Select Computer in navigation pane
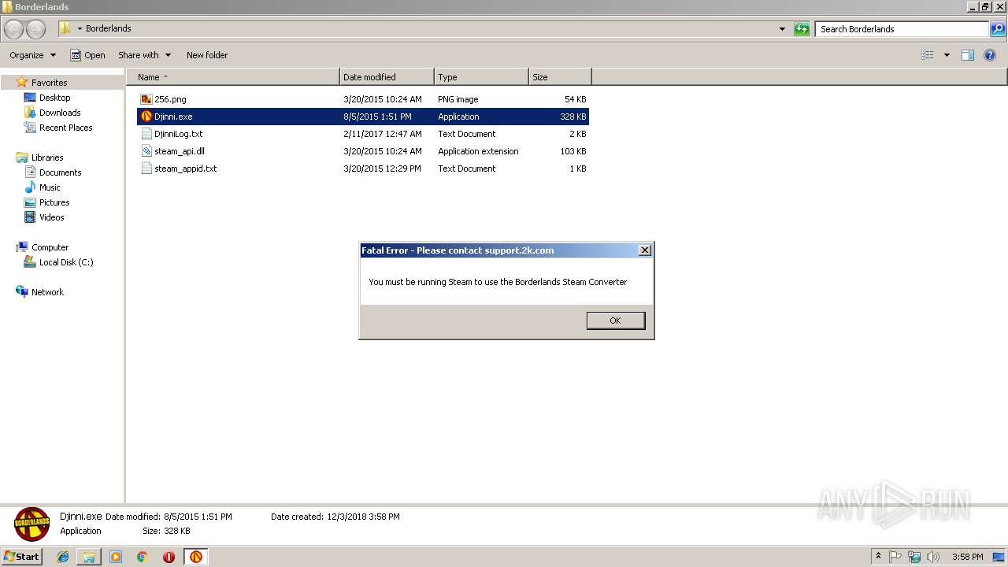The height and width of the screenshot is (567, 1008). (50, 247)
